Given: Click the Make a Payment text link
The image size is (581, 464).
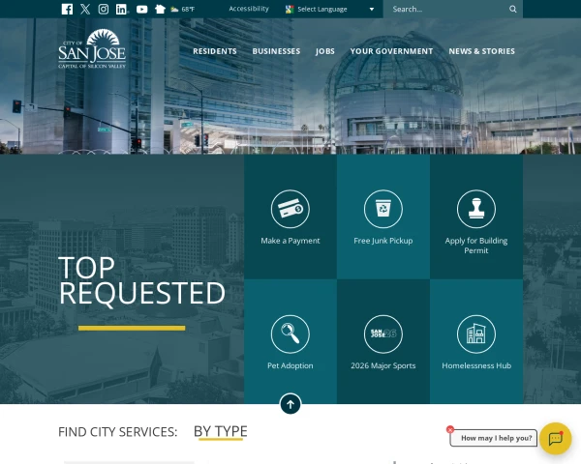Looking at the screenshot, I should pos(290,241).
